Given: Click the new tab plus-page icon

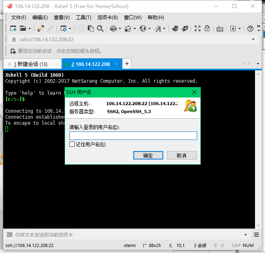Looking at the screenshot, I should tap(233, 28).
